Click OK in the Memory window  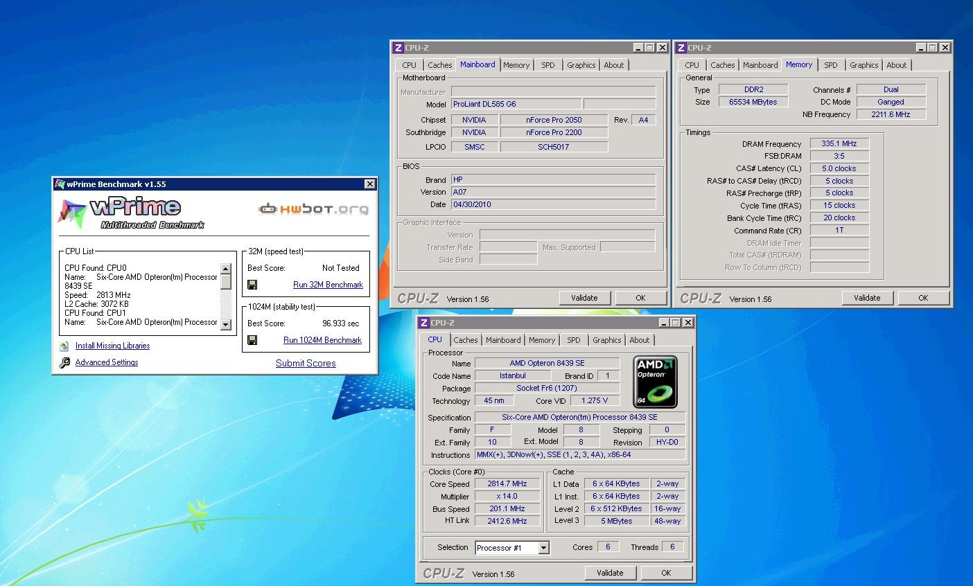(923, 298)
